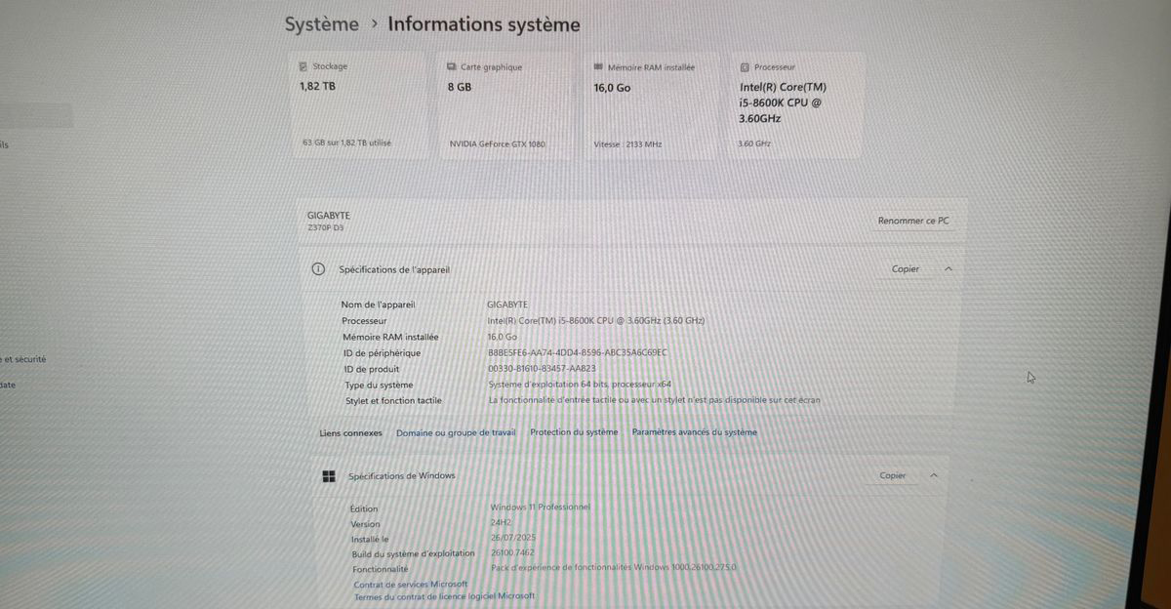Go back to Système in breadcrumb
Screen dimensions: 1171x609
point(321,24)
